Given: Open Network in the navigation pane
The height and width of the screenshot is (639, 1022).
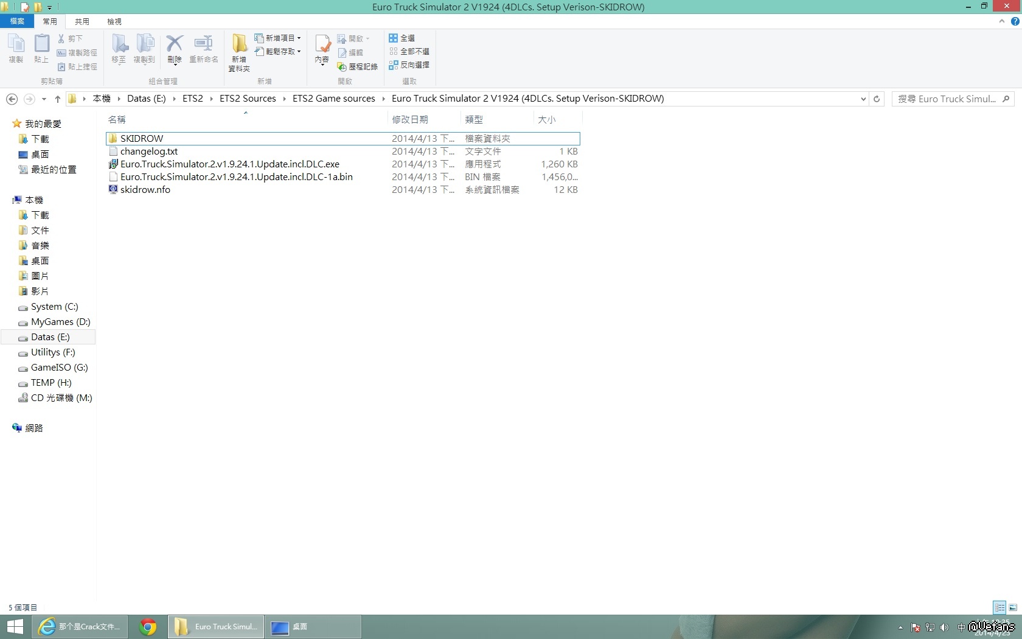Looking at the screenshot, I should pyautogui.click(x=27, y=428).
